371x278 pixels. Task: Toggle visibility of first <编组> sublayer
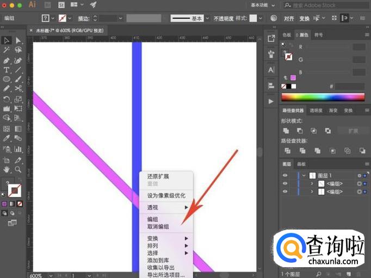pos(285,184)
